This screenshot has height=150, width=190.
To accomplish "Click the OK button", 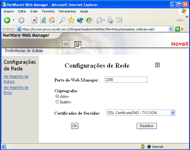I will click(75, 126).
